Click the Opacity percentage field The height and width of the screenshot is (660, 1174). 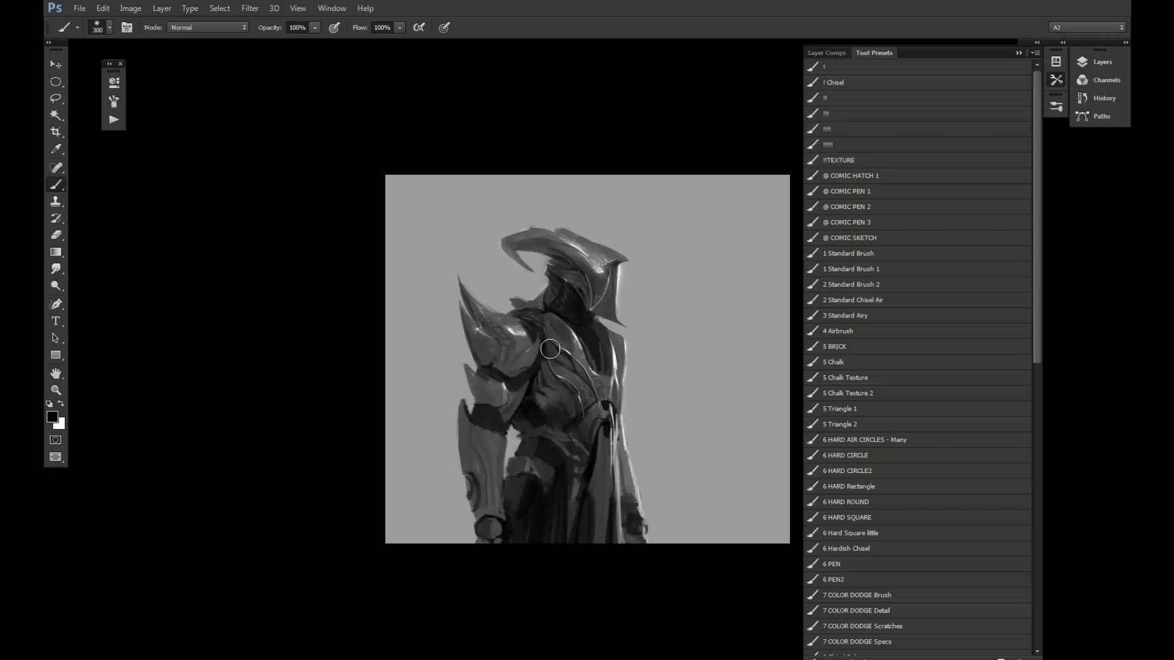pyautogui.click(x=297, y=28)
